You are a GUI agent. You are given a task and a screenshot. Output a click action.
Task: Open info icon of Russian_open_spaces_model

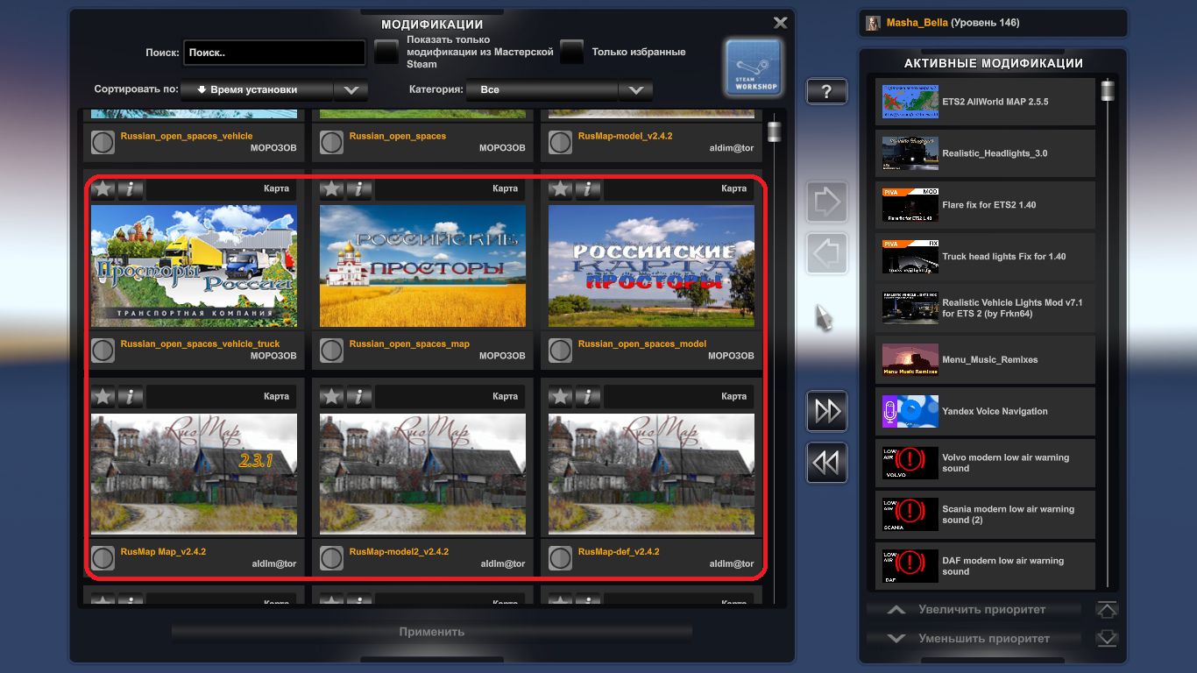tap(587, 188)
